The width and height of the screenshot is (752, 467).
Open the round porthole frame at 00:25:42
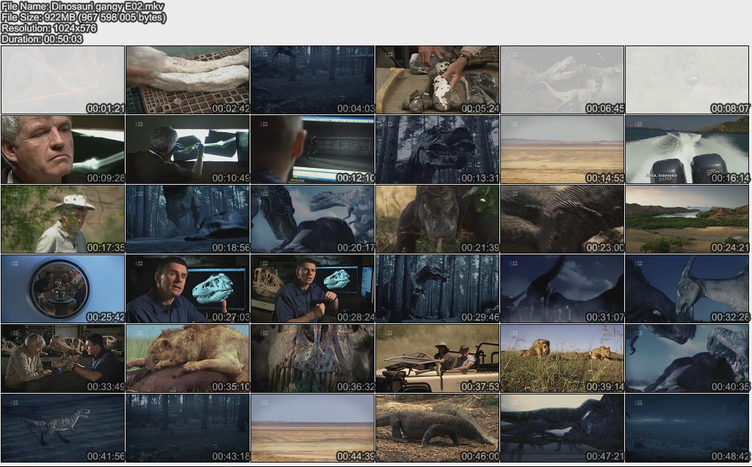coord(62,289)
